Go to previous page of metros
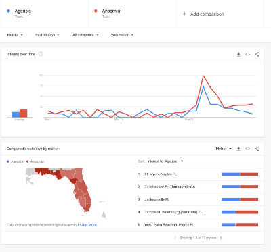Image resolution: width=271 pixels, height=252 pixels. 175,238
